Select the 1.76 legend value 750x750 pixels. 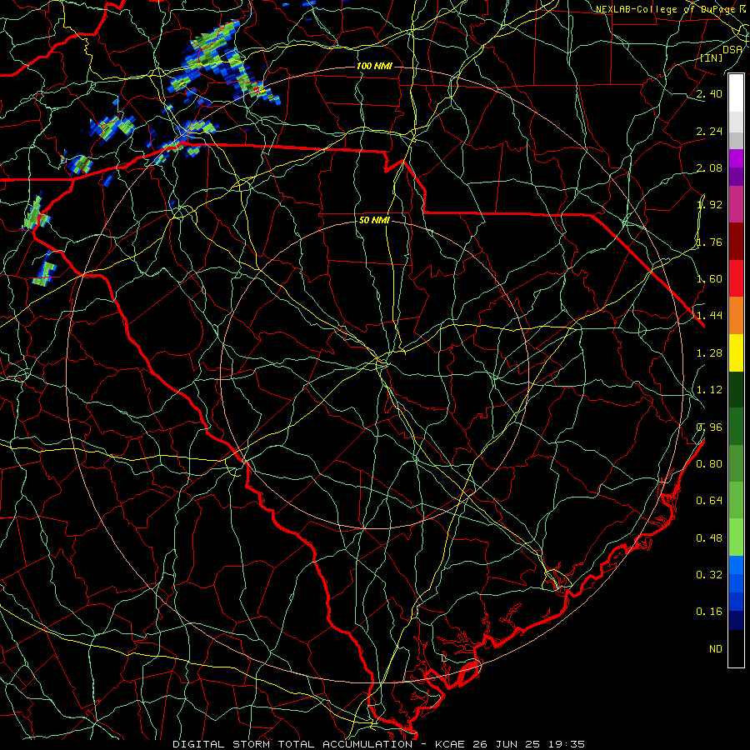[709, 242]
